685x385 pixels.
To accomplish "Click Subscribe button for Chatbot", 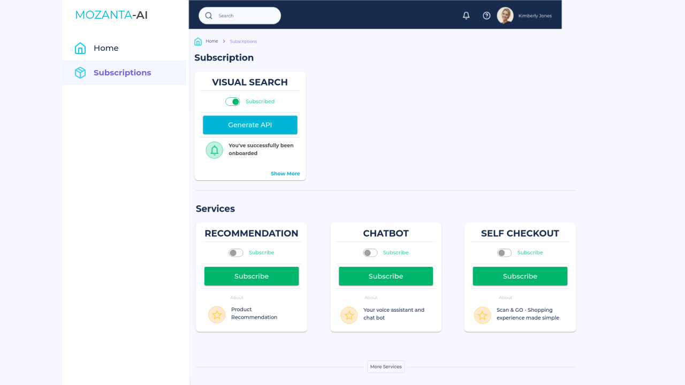I will point(386,276).
